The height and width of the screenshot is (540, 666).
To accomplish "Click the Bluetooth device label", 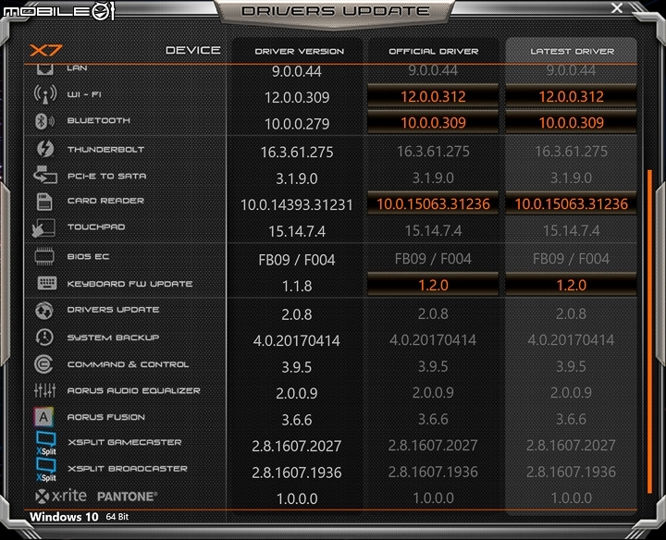I will point(99,120).
